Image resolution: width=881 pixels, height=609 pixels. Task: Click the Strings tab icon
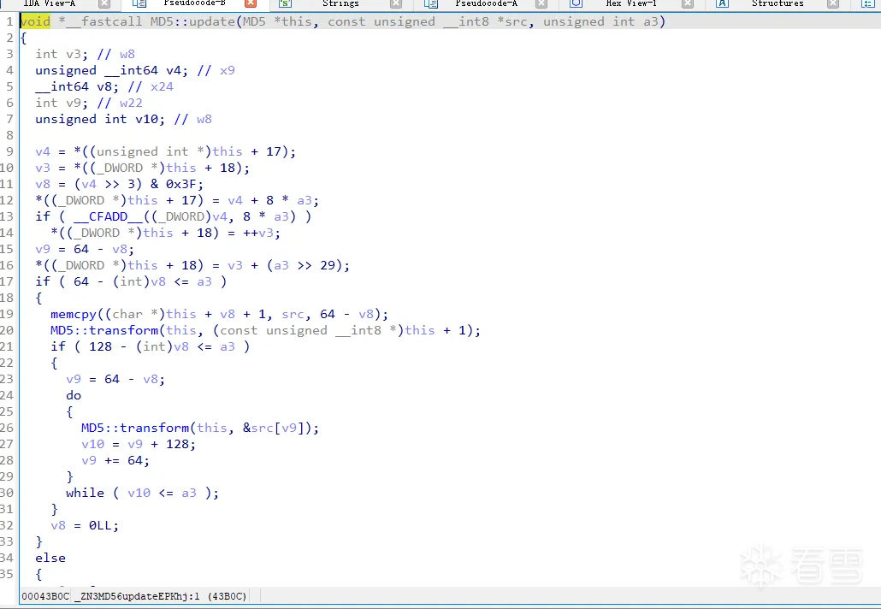pos(285,3)
